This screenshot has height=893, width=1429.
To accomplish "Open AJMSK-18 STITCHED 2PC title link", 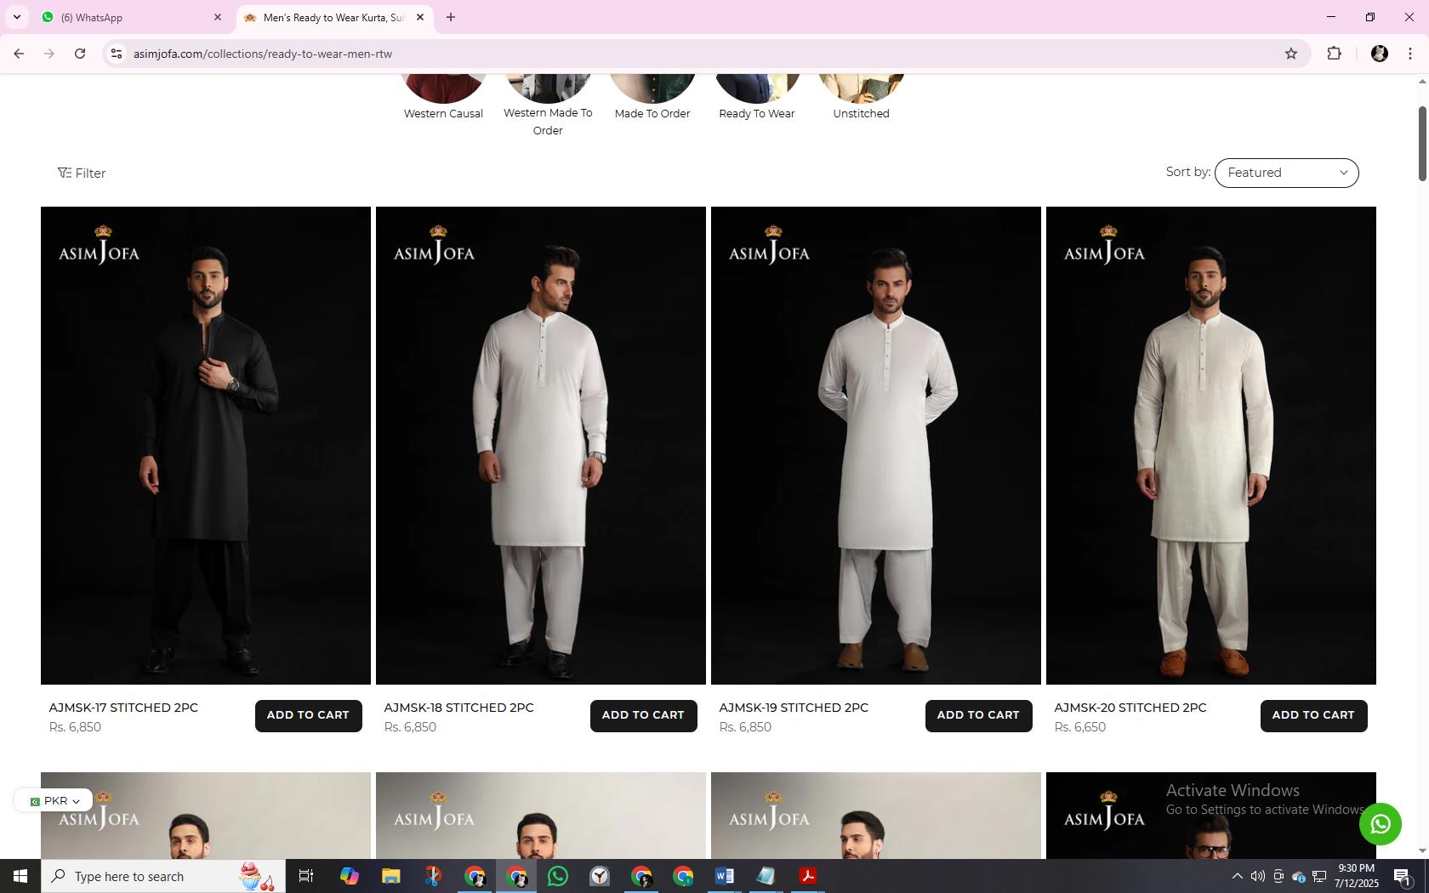I will [458, 708].
